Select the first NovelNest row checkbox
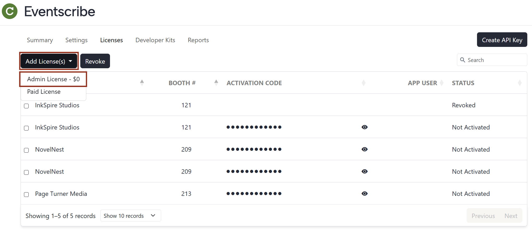This screenshot has height=230, width=532. [x=26, y=150]
